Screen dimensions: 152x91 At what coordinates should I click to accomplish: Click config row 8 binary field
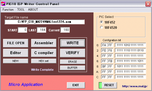click(x=130, y=66)
